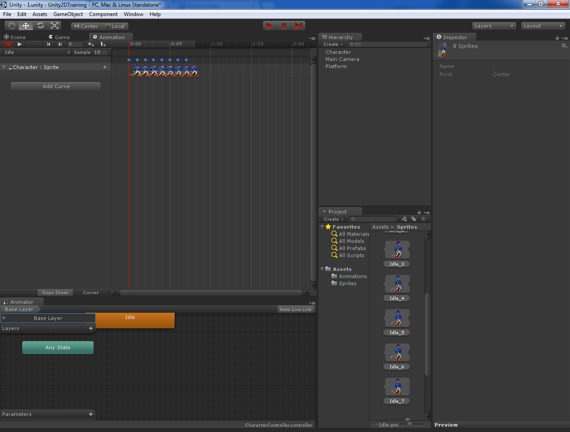Viewport: 570px width, 432px height.
Task: Select the Move tool in the toolbar
Action: pyautogui.click(x=26, y=26)
